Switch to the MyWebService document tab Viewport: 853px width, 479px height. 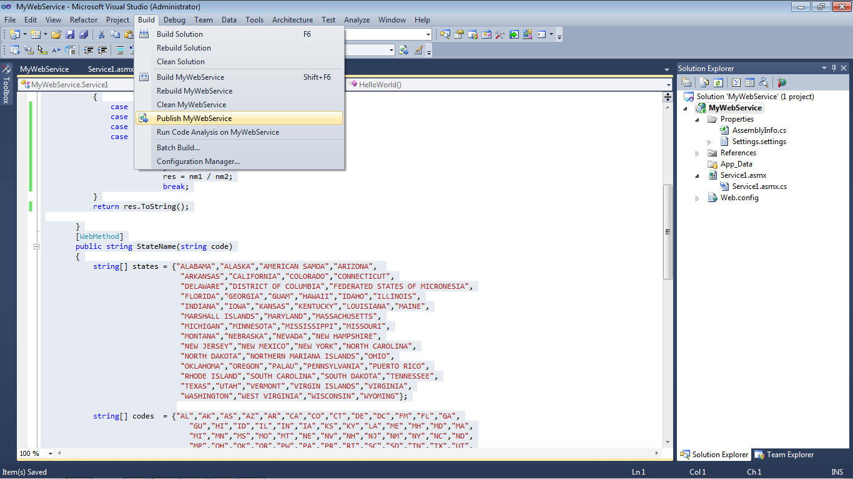click(44, 69)
